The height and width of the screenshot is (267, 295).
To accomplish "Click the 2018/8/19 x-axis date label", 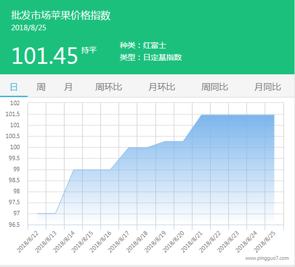I will click(x=155, y=242).
